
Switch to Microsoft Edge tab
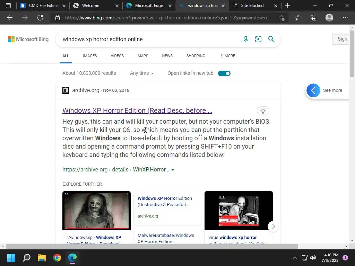pos(149,6)
